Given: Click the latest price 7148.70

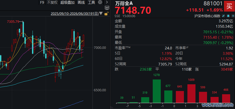Looking at the screenshot, I should coord(133,10).
